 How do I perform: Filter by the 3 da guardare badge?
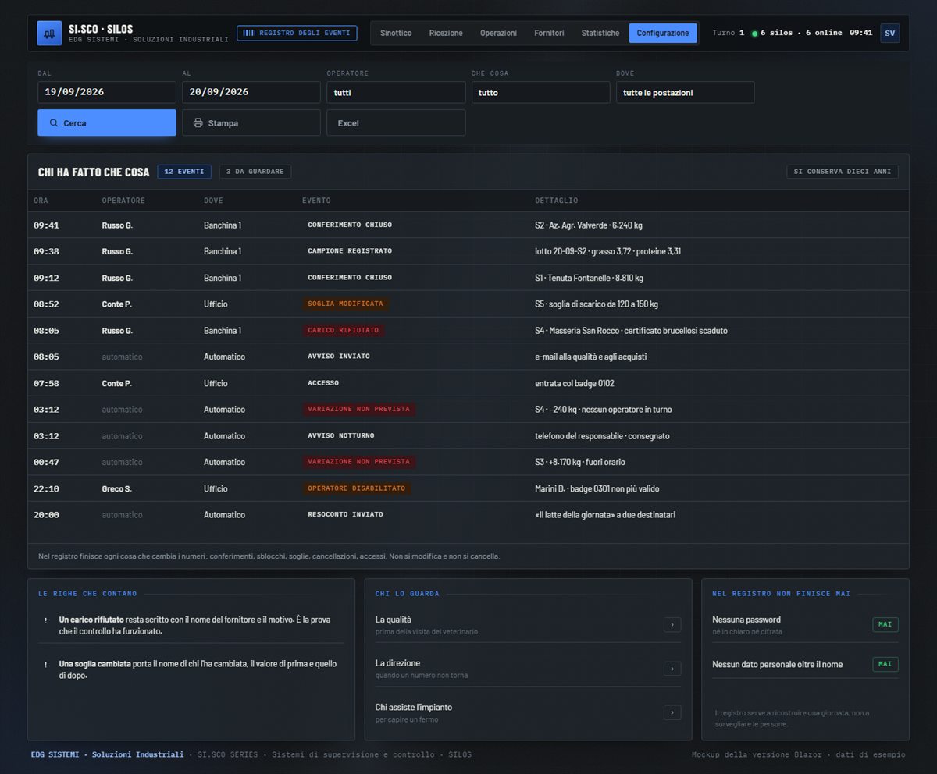point(255,172)
